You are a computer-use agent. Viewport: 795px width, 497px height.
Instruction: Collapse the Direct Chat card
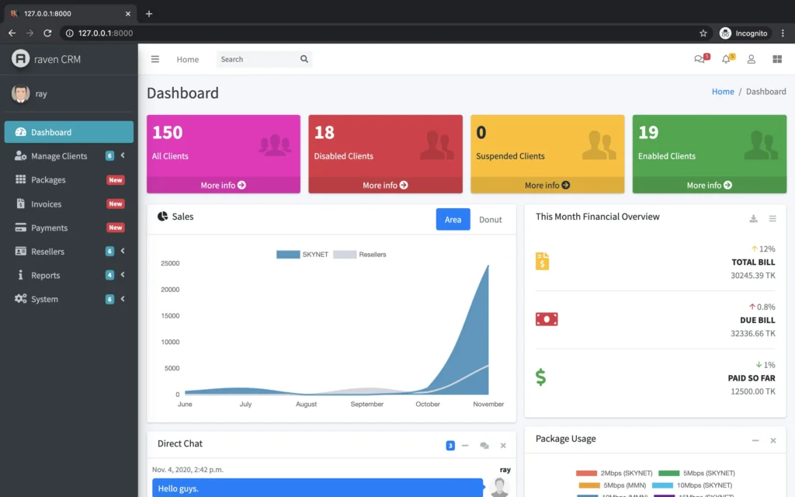coord(465,445)
